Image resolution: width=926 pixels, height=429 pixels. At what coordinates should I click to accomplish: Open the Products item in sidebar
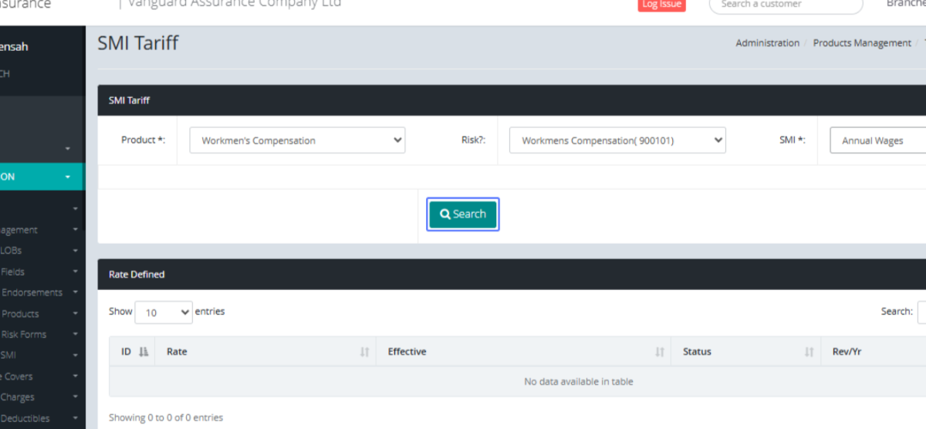point(21,314)
